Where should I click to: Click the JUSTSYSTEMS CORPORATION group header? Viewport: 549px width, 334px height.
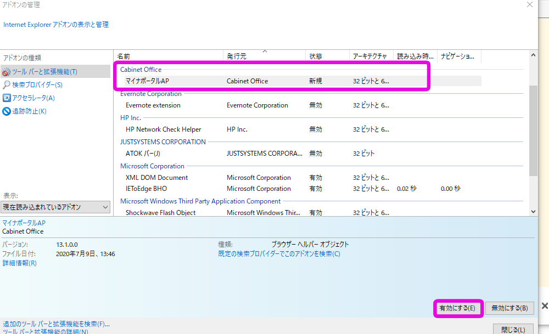[x=163, y=142]
